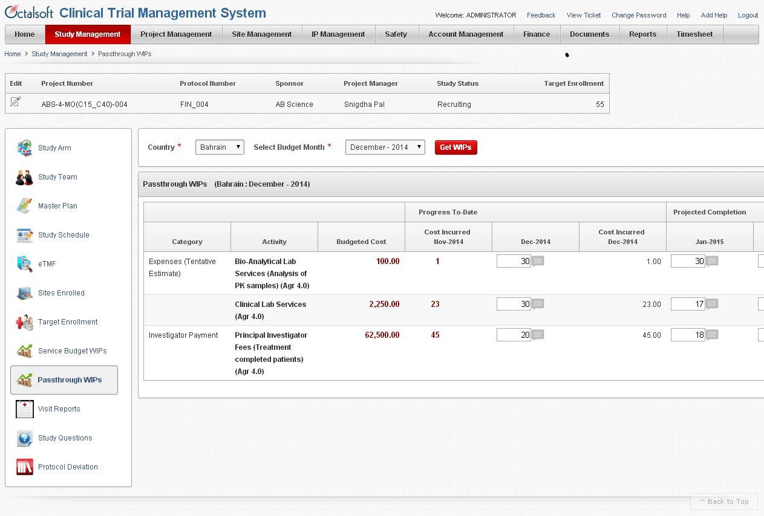764x516 pixels.
Task: Open the comment icon beside the Jan-2015 value
Action: pyautogui.click(x=712, y=260)
